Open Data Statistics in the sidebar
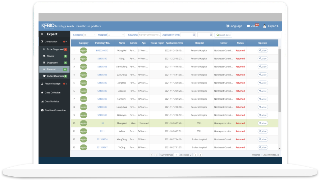320x181 pixels. [x=52, y=102]
